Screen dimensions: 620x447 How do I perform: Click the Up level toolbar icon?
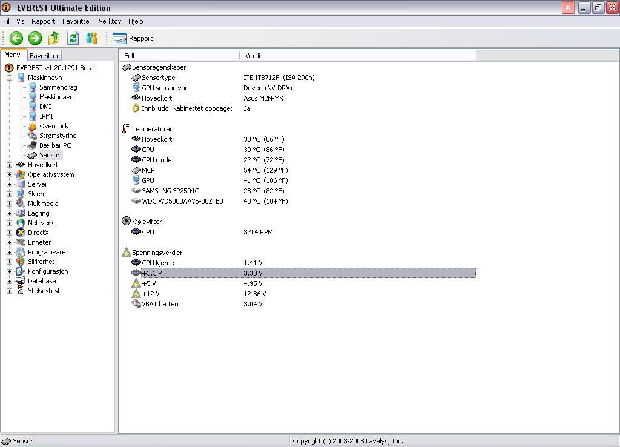click(54, 38)
